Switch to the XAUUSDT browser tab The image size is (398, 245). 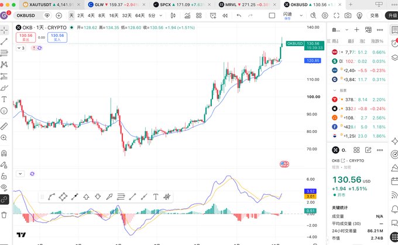[52, 5]
